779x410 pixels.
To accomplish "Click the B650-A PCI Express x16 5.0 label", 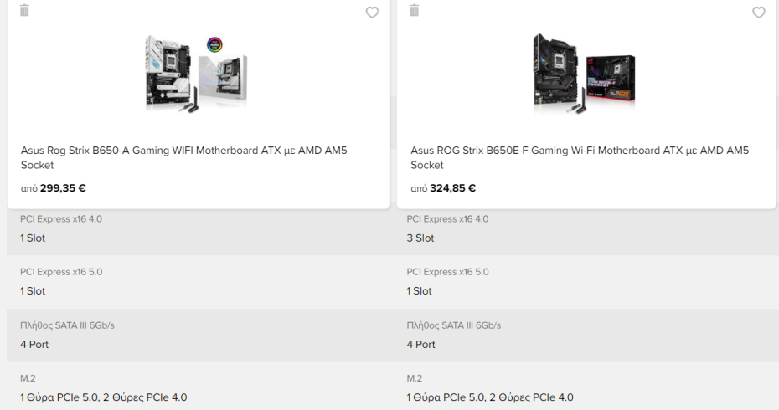I will (61, 272).
